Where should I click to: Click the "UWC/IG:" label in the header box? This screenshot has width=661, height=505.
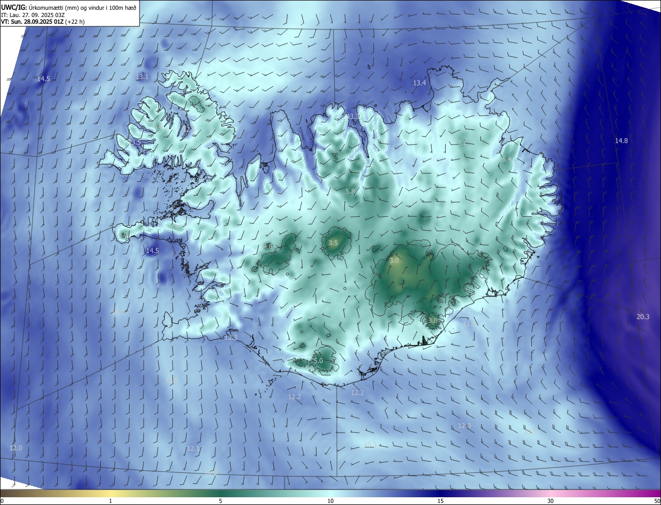[14, 7]
